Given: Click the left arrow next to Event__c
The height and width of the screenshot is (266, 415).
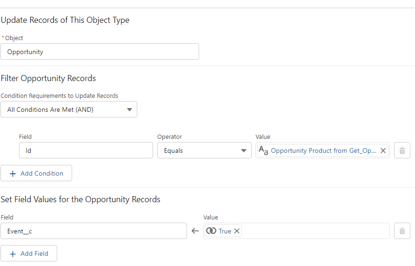Looking at the screenshot, I should pyautogui.click(x=195, y=231).
